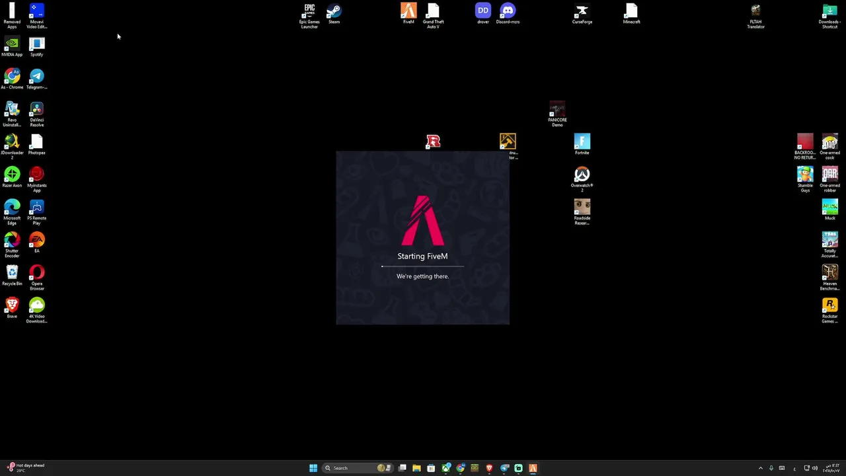Select the Recycle Bin icon
846x476 pixels.
click(x=12, y=275)
